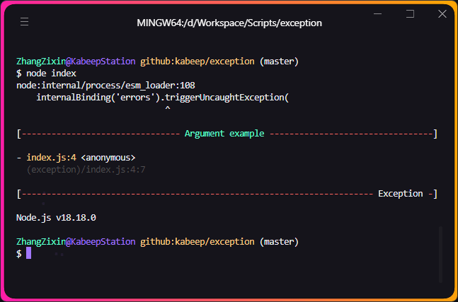
Task: Click the window title MINGW64 path text
Action: pos(229,23)
